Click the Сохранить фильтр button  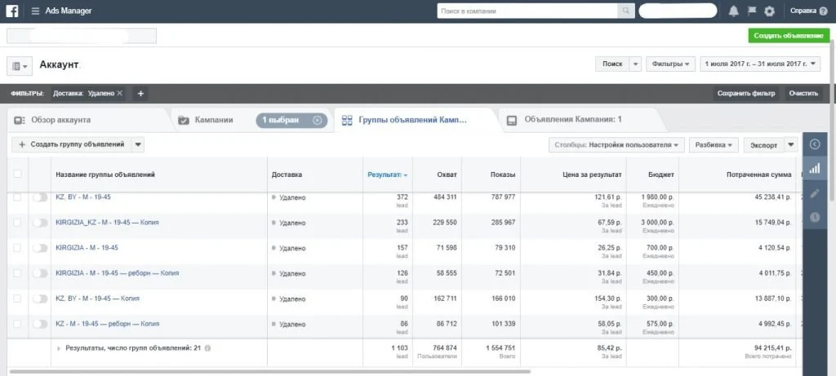click(746, 93)
